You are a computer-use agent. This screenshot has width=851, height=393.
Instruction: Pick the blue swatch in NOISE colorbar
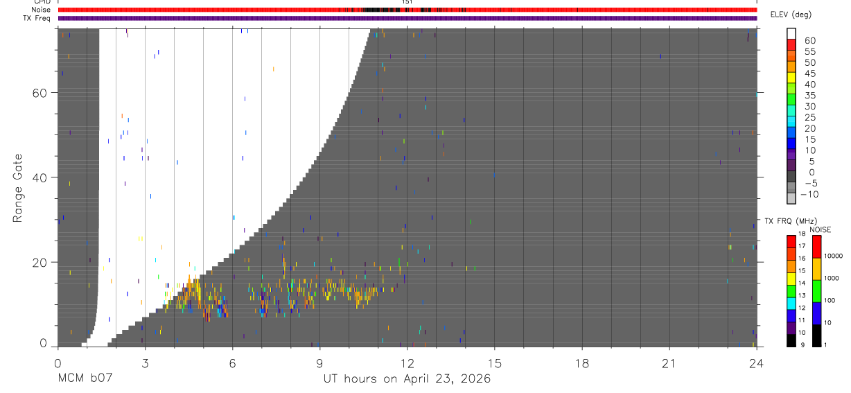pyautogui.click(x=816, y=313)
